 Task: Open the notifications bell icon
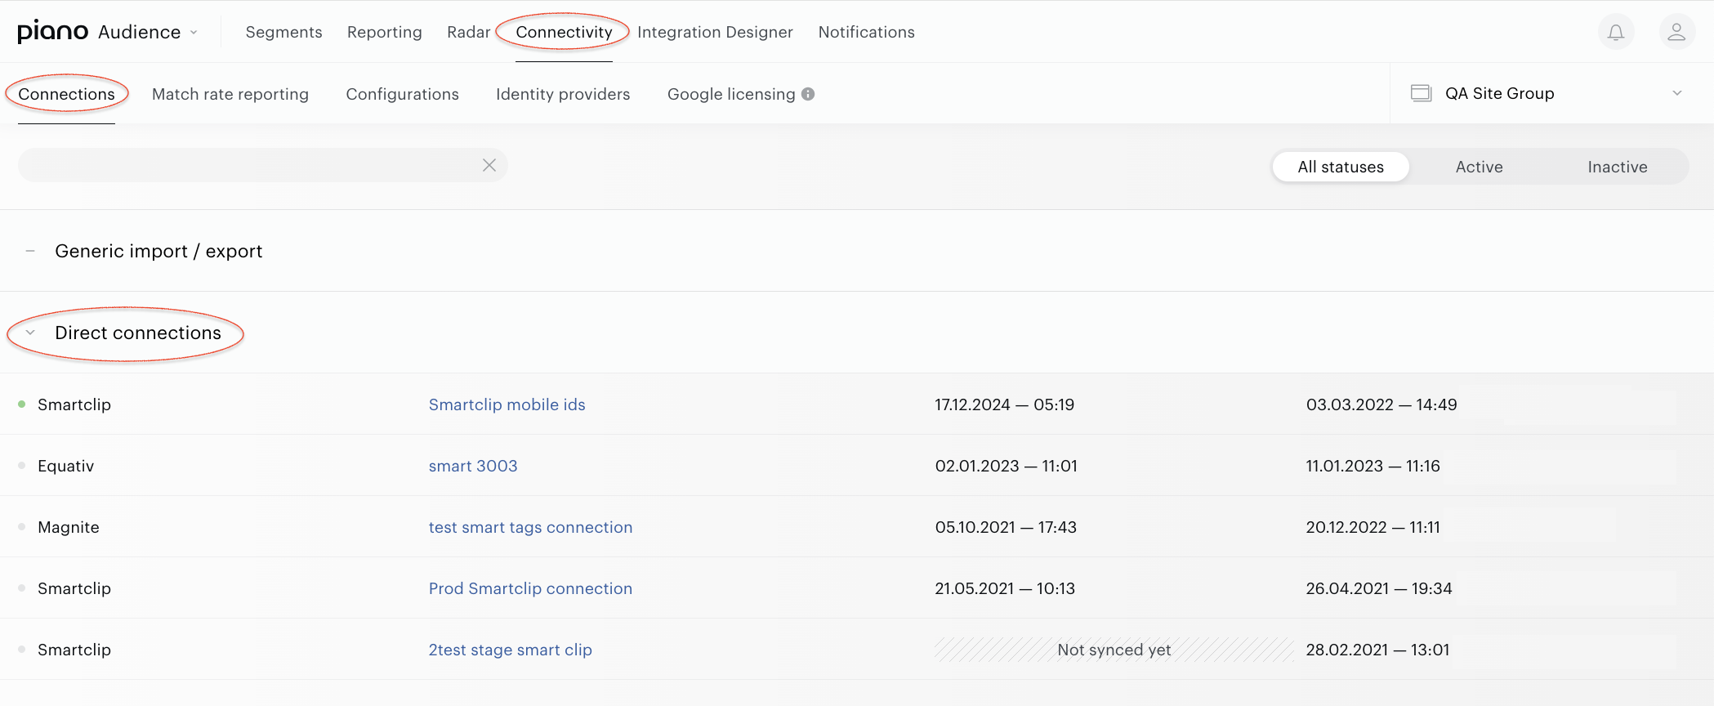tap(1616, 32)
